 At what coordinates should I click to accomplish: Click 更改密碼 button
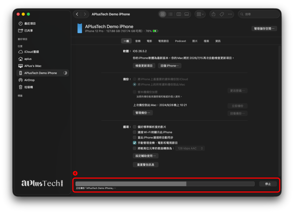[237, 91]
